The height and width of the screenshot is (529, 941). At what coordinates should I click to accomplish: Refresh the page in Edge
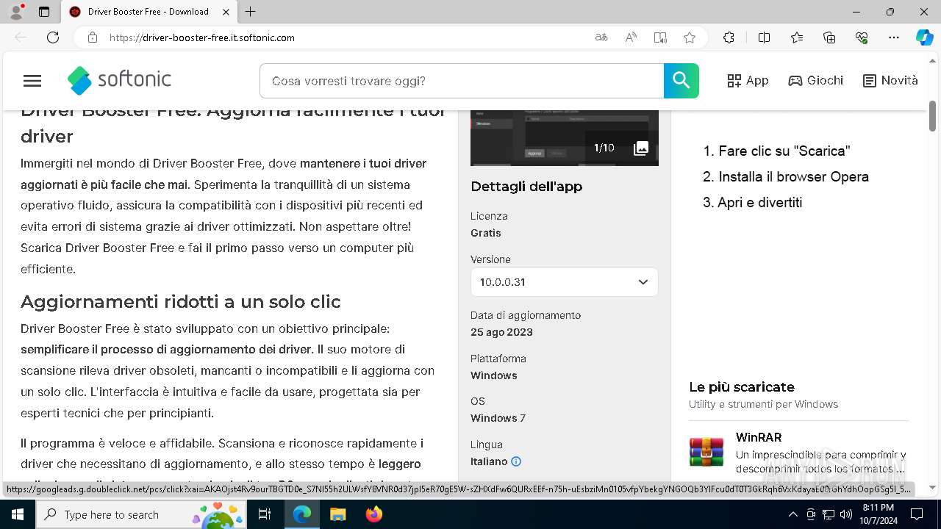[53, 37]
